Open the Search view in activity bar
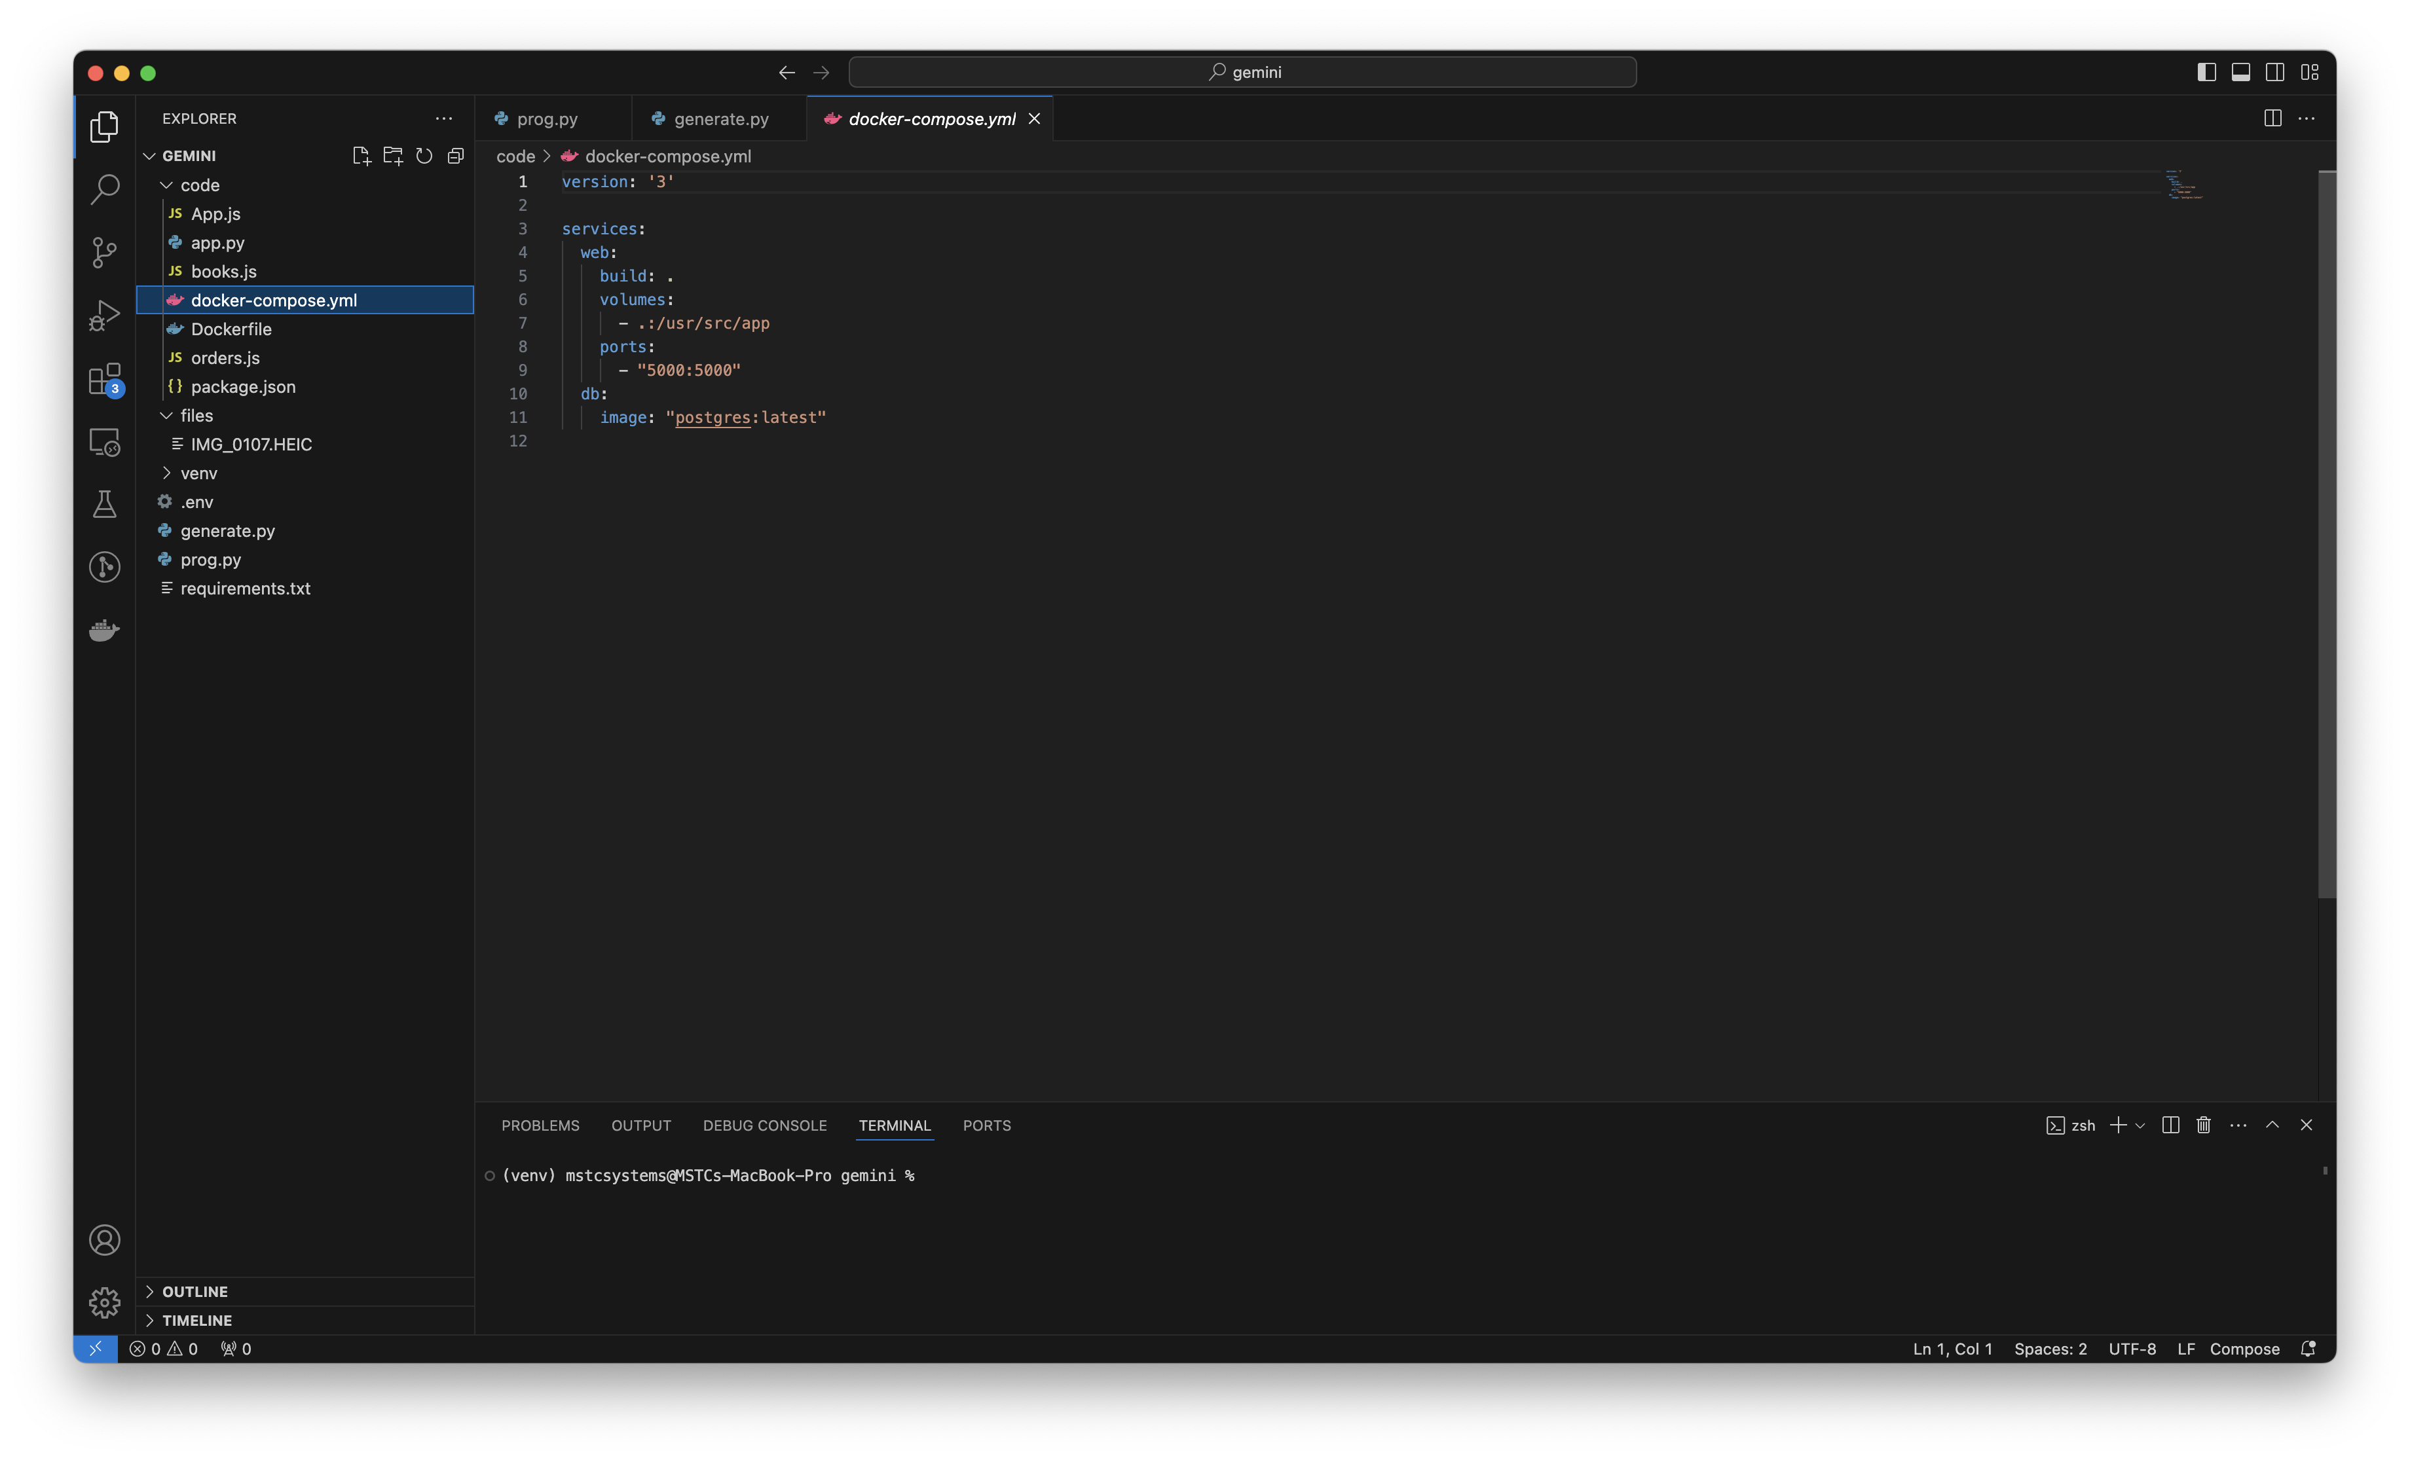 [105, 189]
